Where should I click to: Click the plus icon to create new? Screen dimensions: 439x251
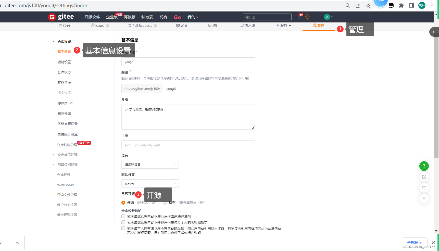point(317,17)
